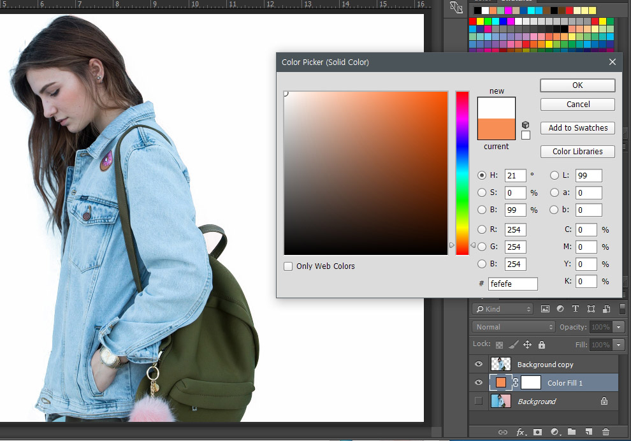Screen dimensions: 631x441
Task: Click the vertical hue spectrum slider
Action: [x=462, y=173]
